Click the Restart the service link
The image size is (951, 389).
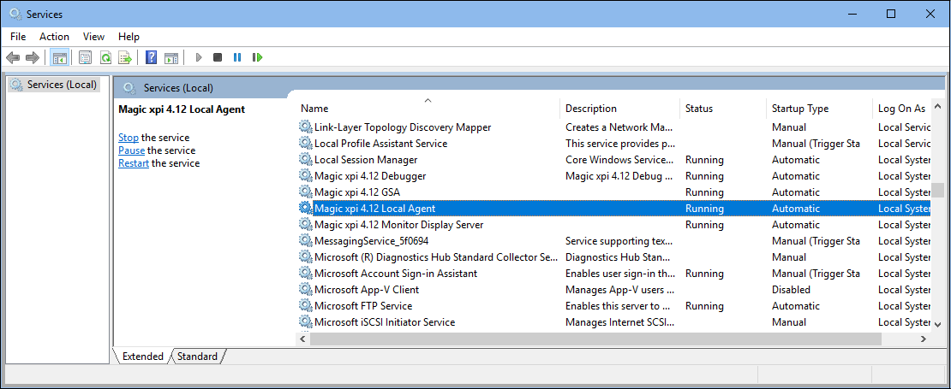pyautogui.click(x=134, y=163)
